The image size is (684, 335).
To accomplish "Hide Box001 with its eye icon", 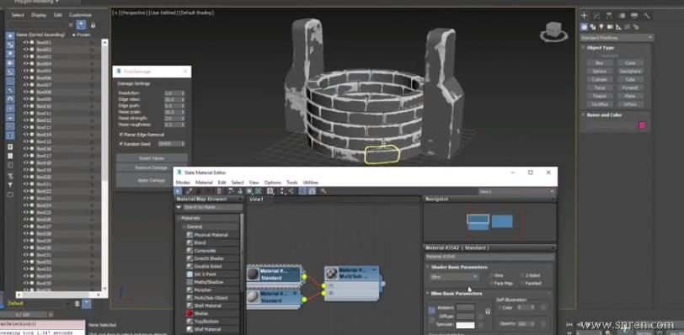I will pyautogui.click(x=26, y=42).
